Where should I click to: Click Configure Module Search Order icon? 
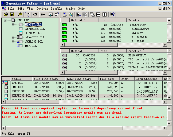click(x=71, y=14)
